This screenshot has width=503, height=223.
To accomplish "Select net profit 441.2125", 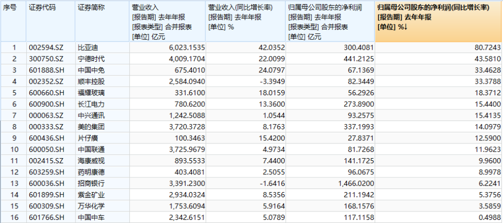I will click(359, 59).
